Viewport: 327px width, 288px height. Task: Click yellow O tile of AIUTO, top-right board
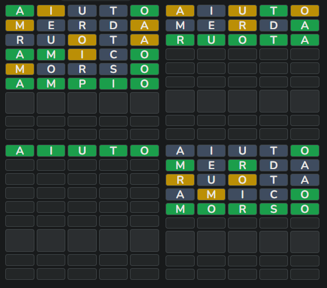point(305,10)
